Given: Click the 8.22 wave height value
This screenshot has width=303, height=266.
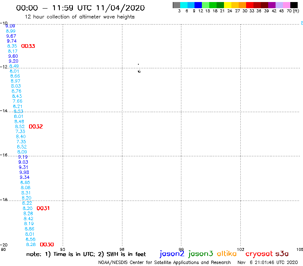Looking at the screenshot, I should [x=27, y=203].
